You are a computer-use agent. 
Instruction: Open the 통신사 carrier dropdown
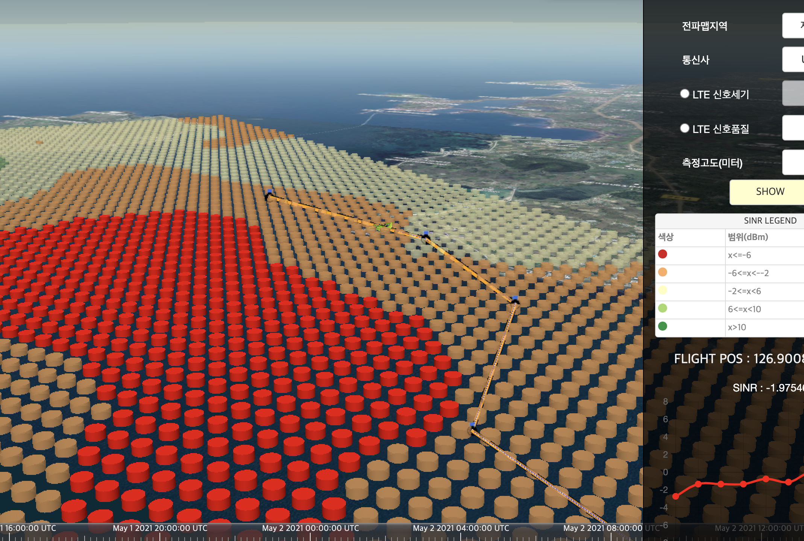tap(793, 59)
